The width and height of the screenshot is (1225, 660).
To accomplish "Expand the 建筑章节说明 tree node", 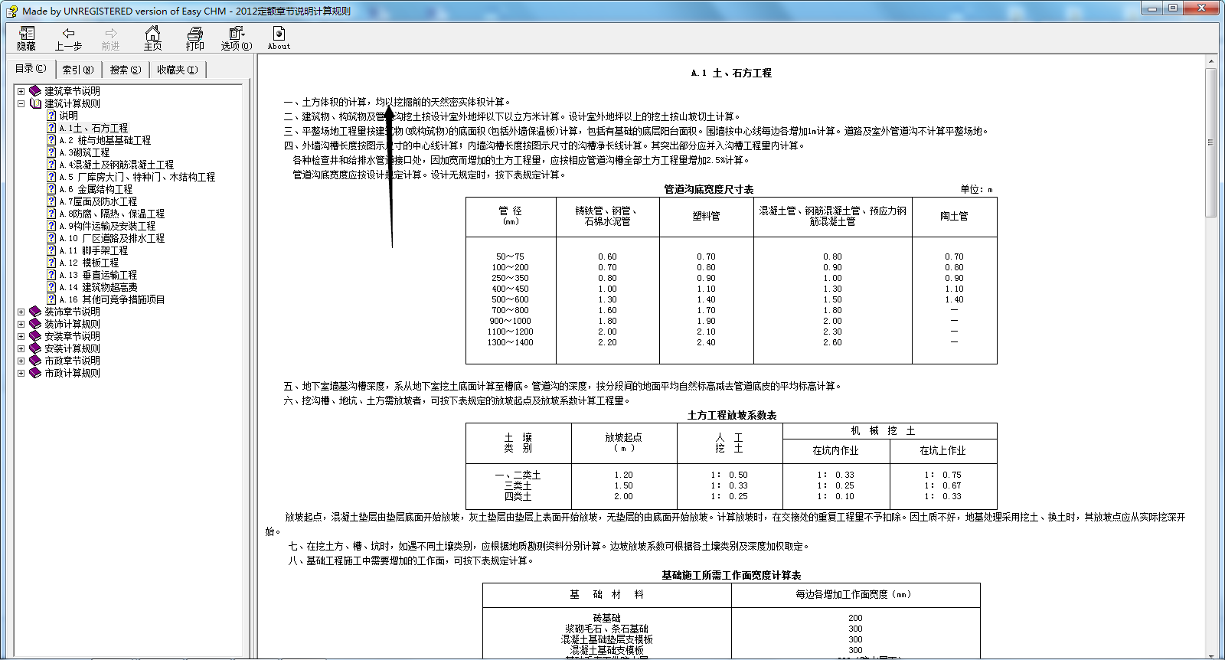I will click(x=21, y=91).
